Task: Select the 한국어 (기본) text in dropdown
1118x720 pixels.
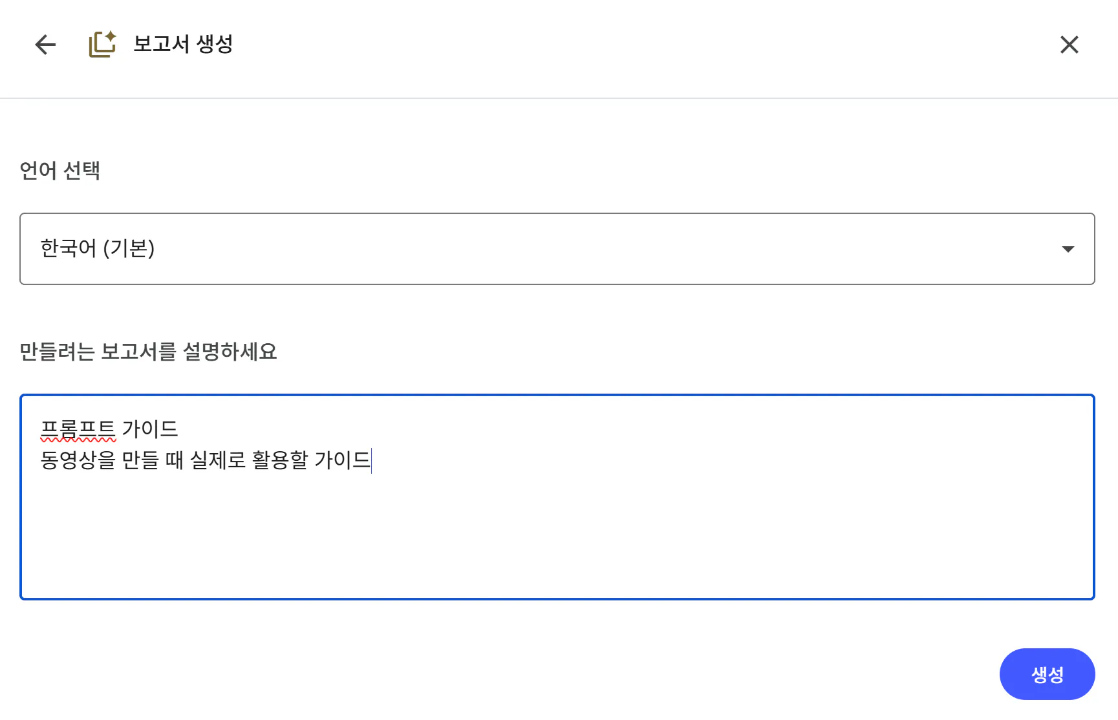Action: pos(98,249)
